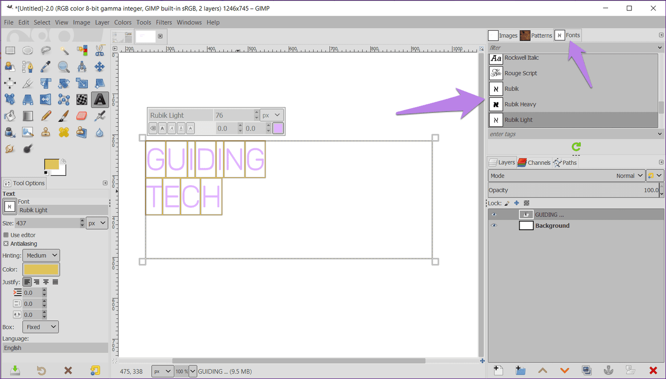Image resolution: width=666 pixels, height=379 pixels.
Task: Create a new layer group
Action: point(521,370)
